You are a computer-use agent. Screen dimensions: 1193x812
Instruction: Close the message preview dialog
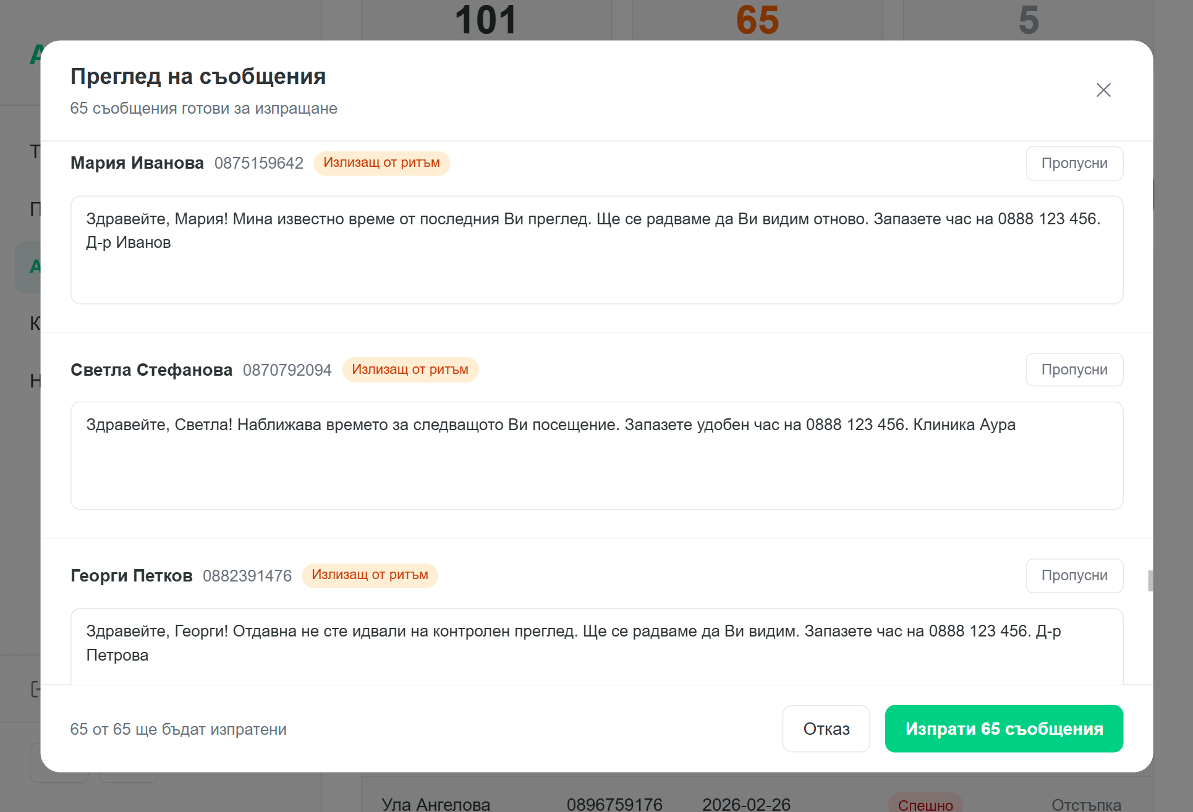[x=1103, y=90]
